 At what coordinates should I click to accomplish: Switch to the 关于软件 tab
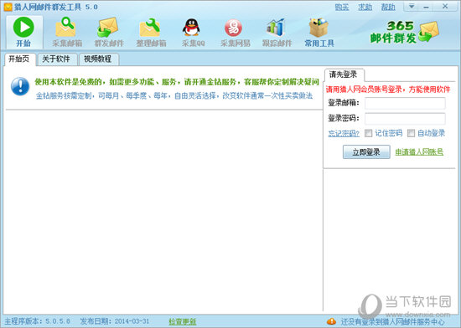(x=56, y=59)
